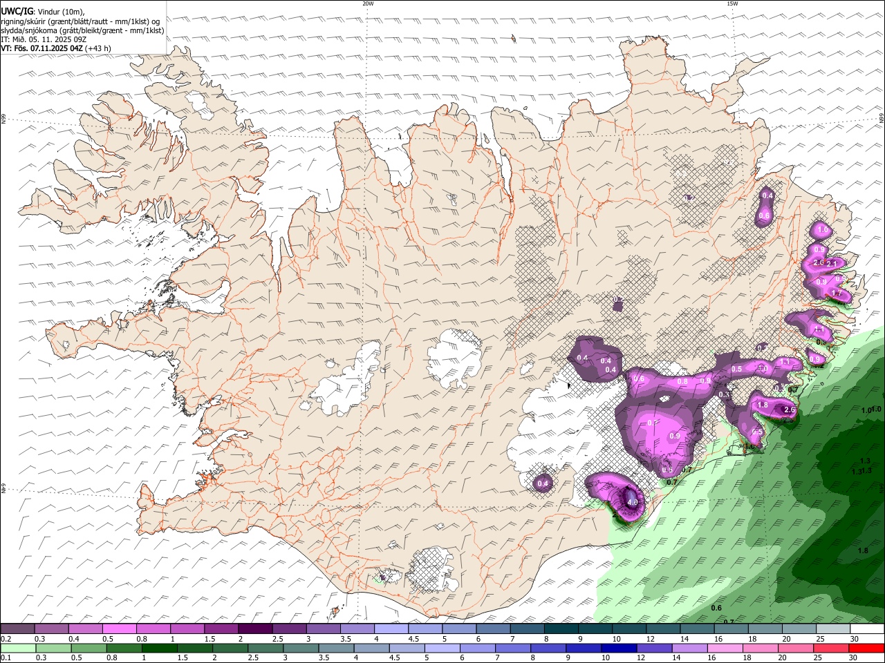Viewport: 885px width, 663px height.
Task: Click the 4.0 precipitation value on the map
Action: (633, 502)
